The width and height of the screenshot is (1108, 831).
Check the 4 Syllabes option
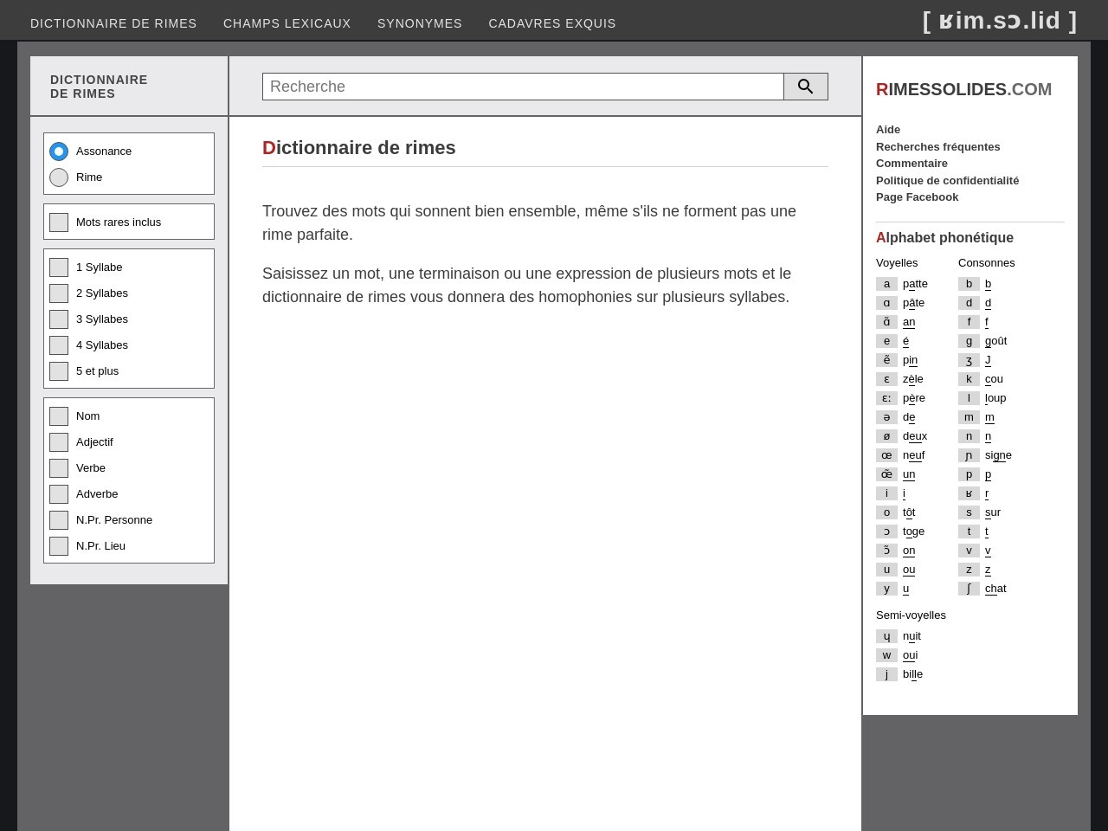(x=59, y=345)
